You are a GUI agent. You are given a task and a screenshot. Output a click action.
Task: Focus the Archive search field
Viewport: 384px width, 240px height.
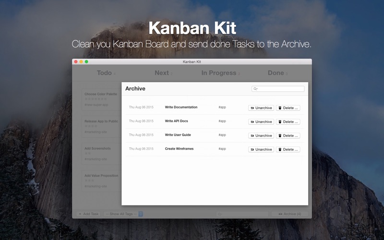(278, 89)
